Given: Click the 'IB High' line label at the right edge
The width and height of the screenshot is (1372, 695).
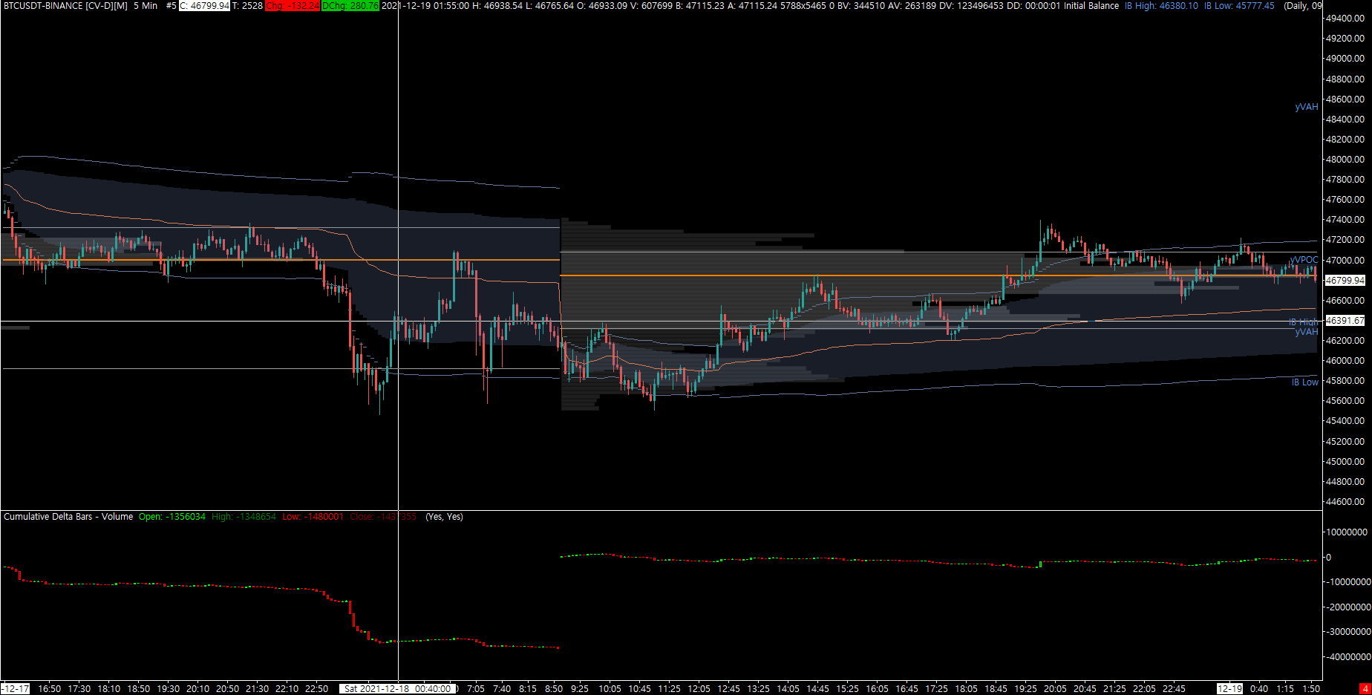Looking at the screenshot, I should pyautogui.click(x=1304, y=322).
